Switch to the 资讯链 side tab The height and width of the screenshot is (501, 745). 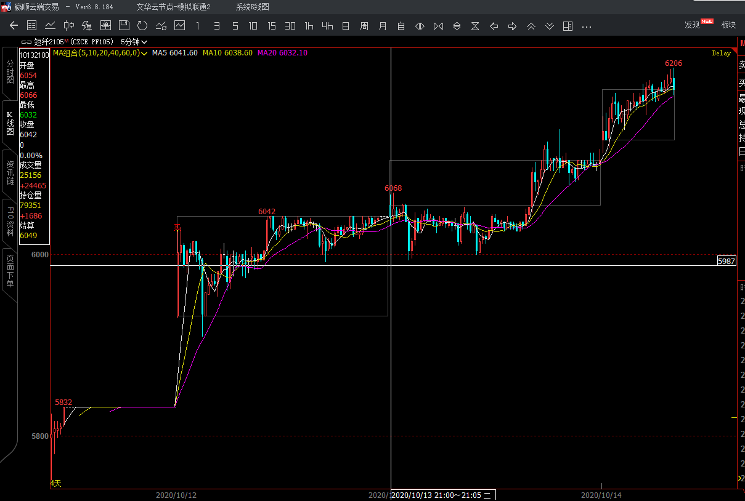[x=10, y=173]
